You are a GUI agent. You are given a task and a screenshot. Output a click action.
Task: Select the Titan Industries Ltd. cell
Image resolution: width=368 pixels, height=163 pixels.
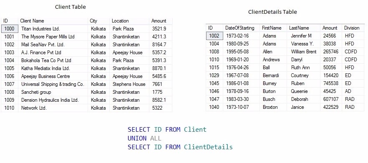[53, 29]
